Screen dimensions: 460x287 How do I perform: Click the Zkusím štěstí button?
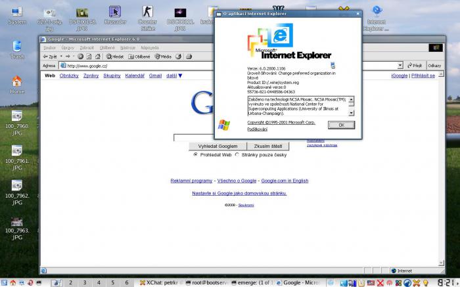[268, 146]
